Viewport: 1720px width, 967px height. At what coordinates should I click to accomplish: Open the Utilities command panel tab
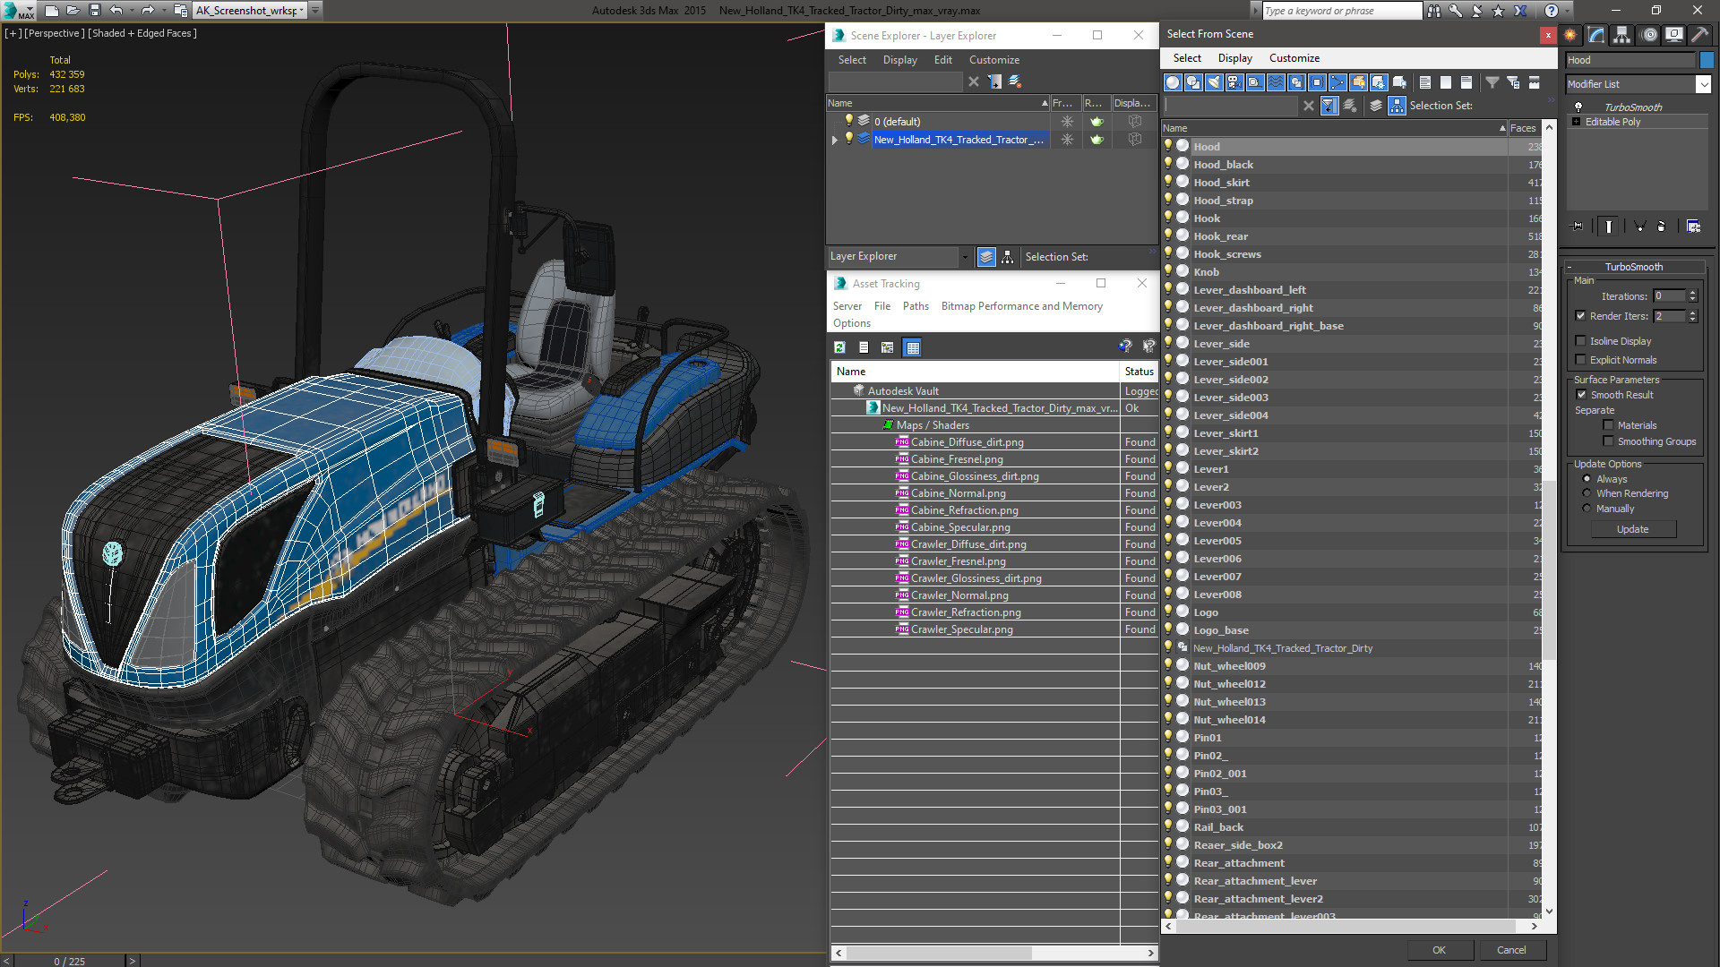[x=1699, y=35]
